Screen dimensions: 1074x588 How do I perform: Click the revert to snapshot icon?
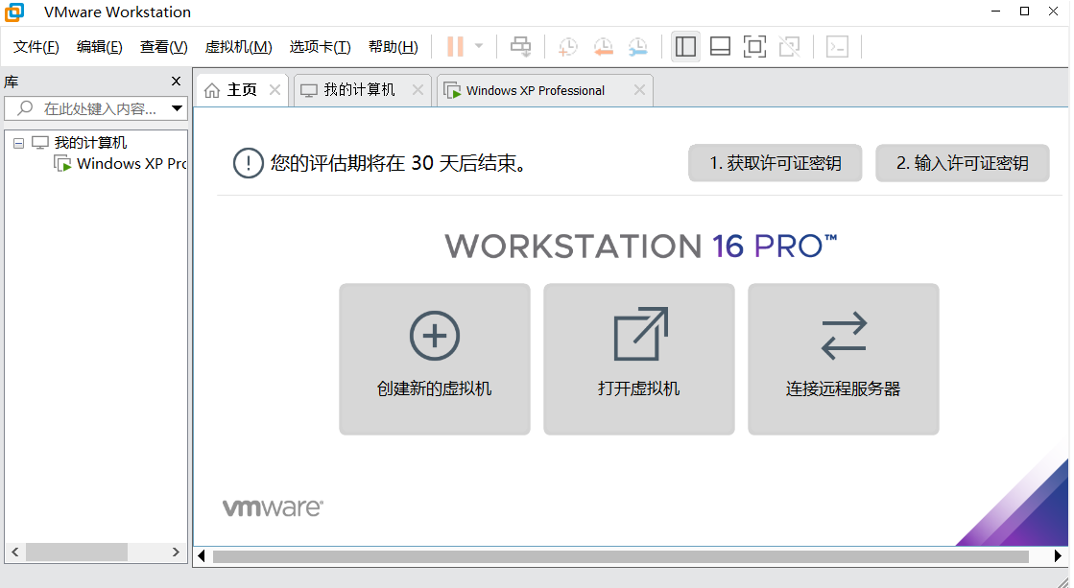click(603, 47)
